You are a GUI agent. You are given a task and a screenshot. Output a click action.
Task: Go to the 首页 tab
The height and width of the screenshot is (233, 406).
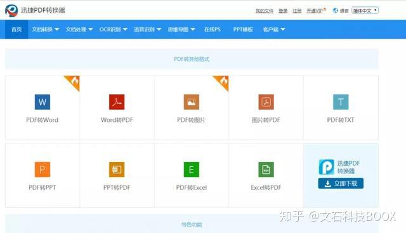tap(16, 29)
